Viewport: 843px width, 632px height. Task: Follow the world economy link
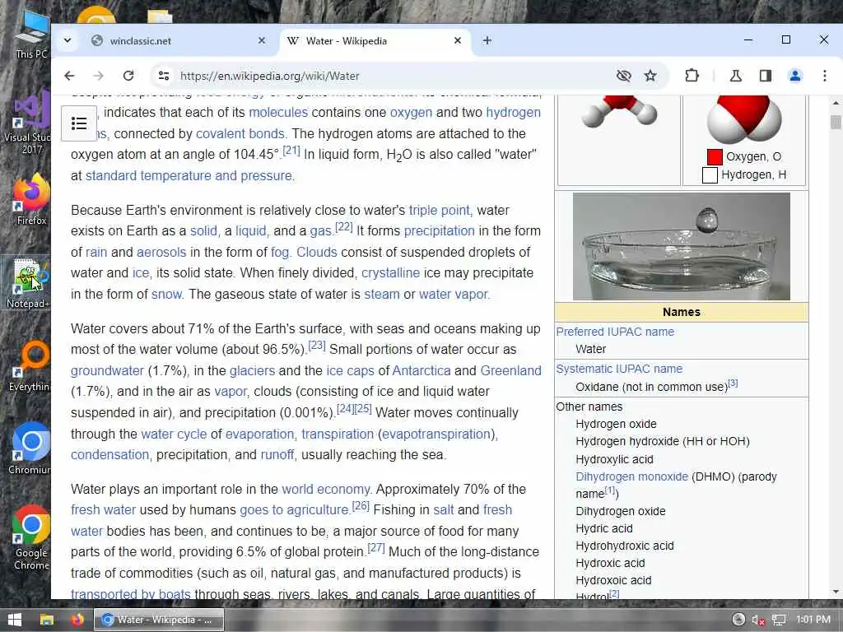coord(326,490)
